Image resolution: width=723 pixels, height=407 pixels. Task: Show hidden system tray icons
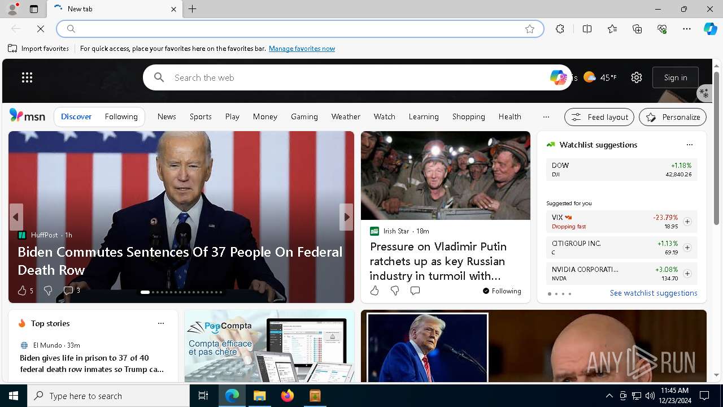609,396
